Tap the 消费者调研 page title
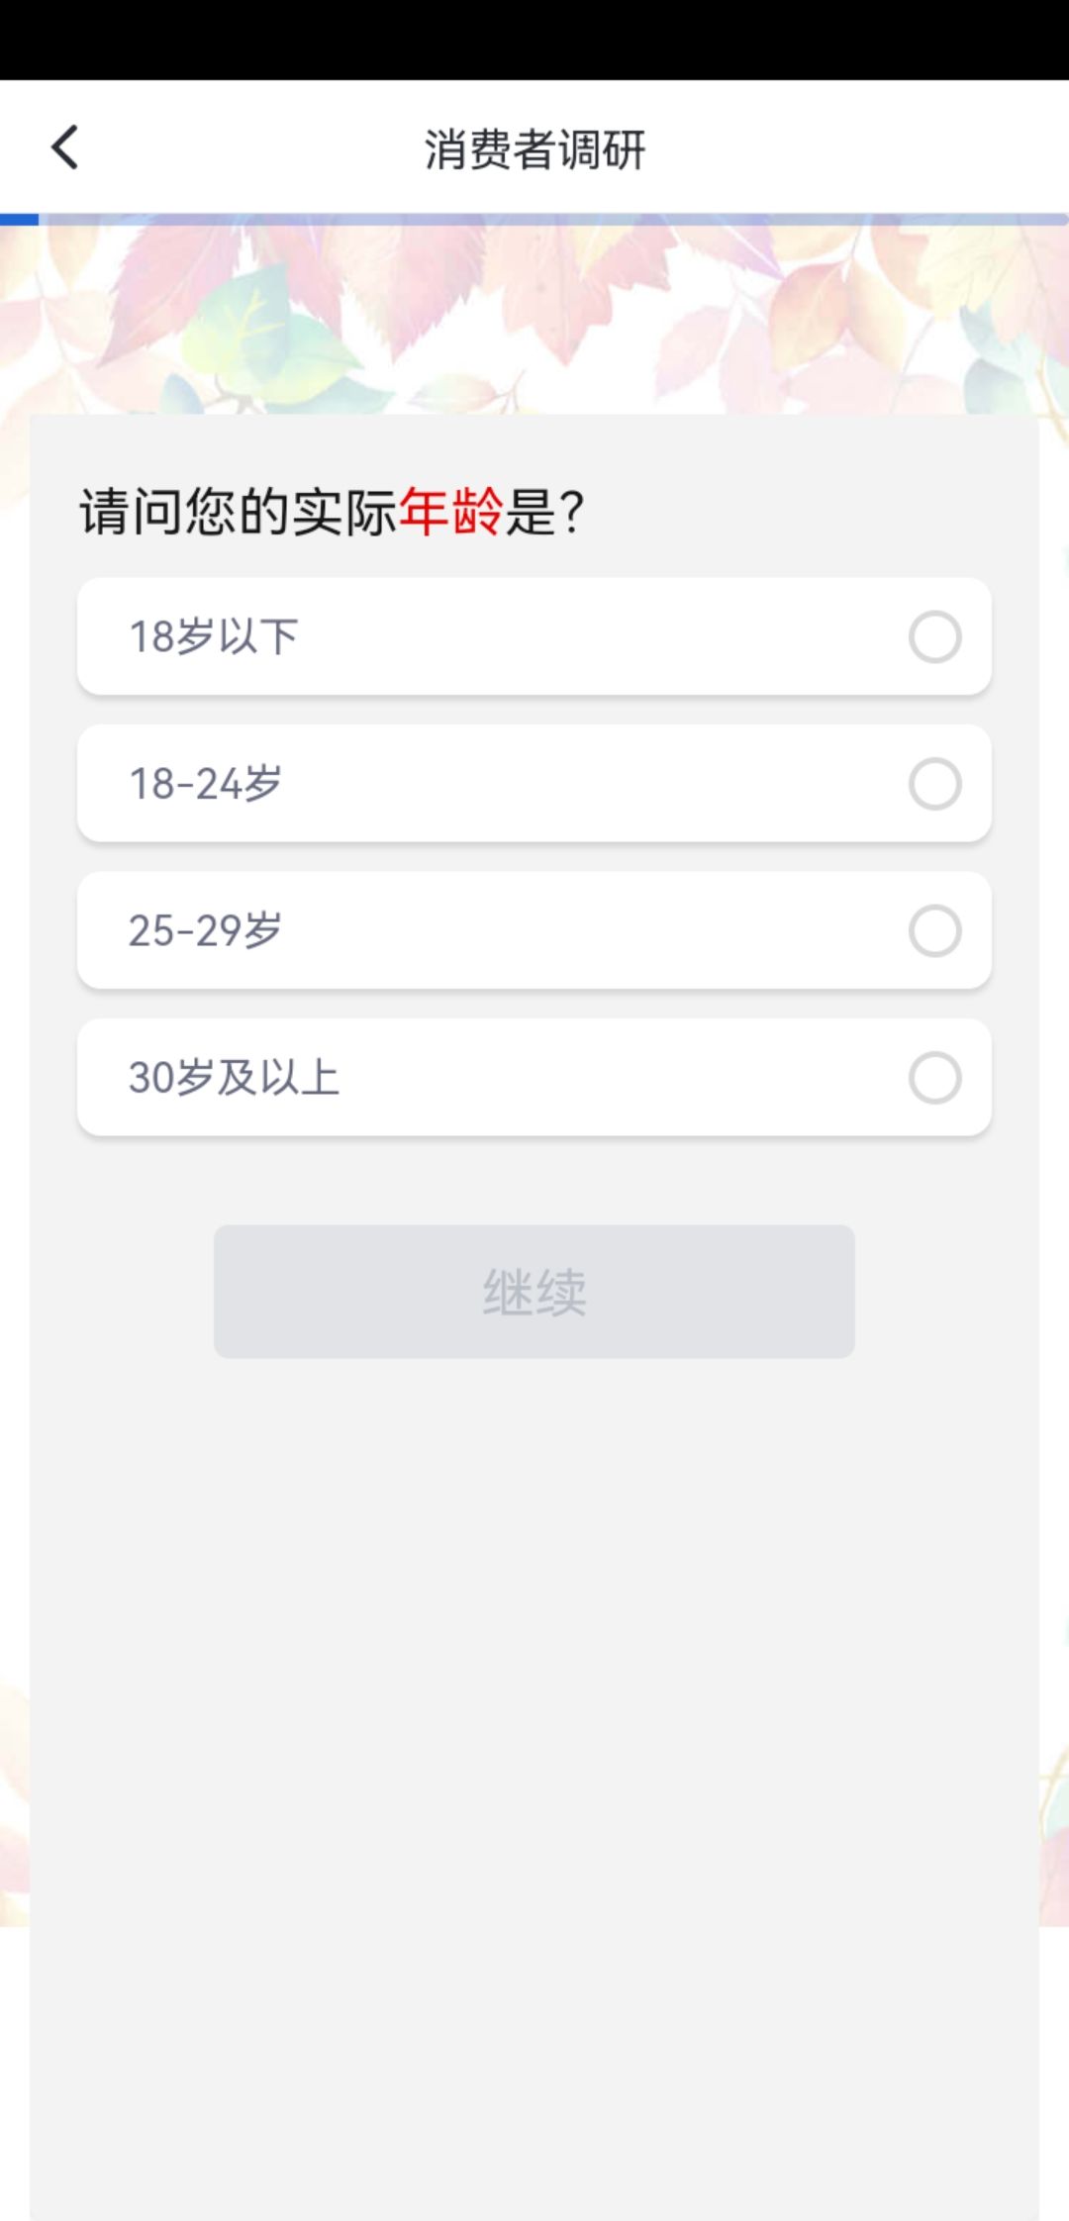Viewport: 1069px width, 2221px height. point(534,150)
